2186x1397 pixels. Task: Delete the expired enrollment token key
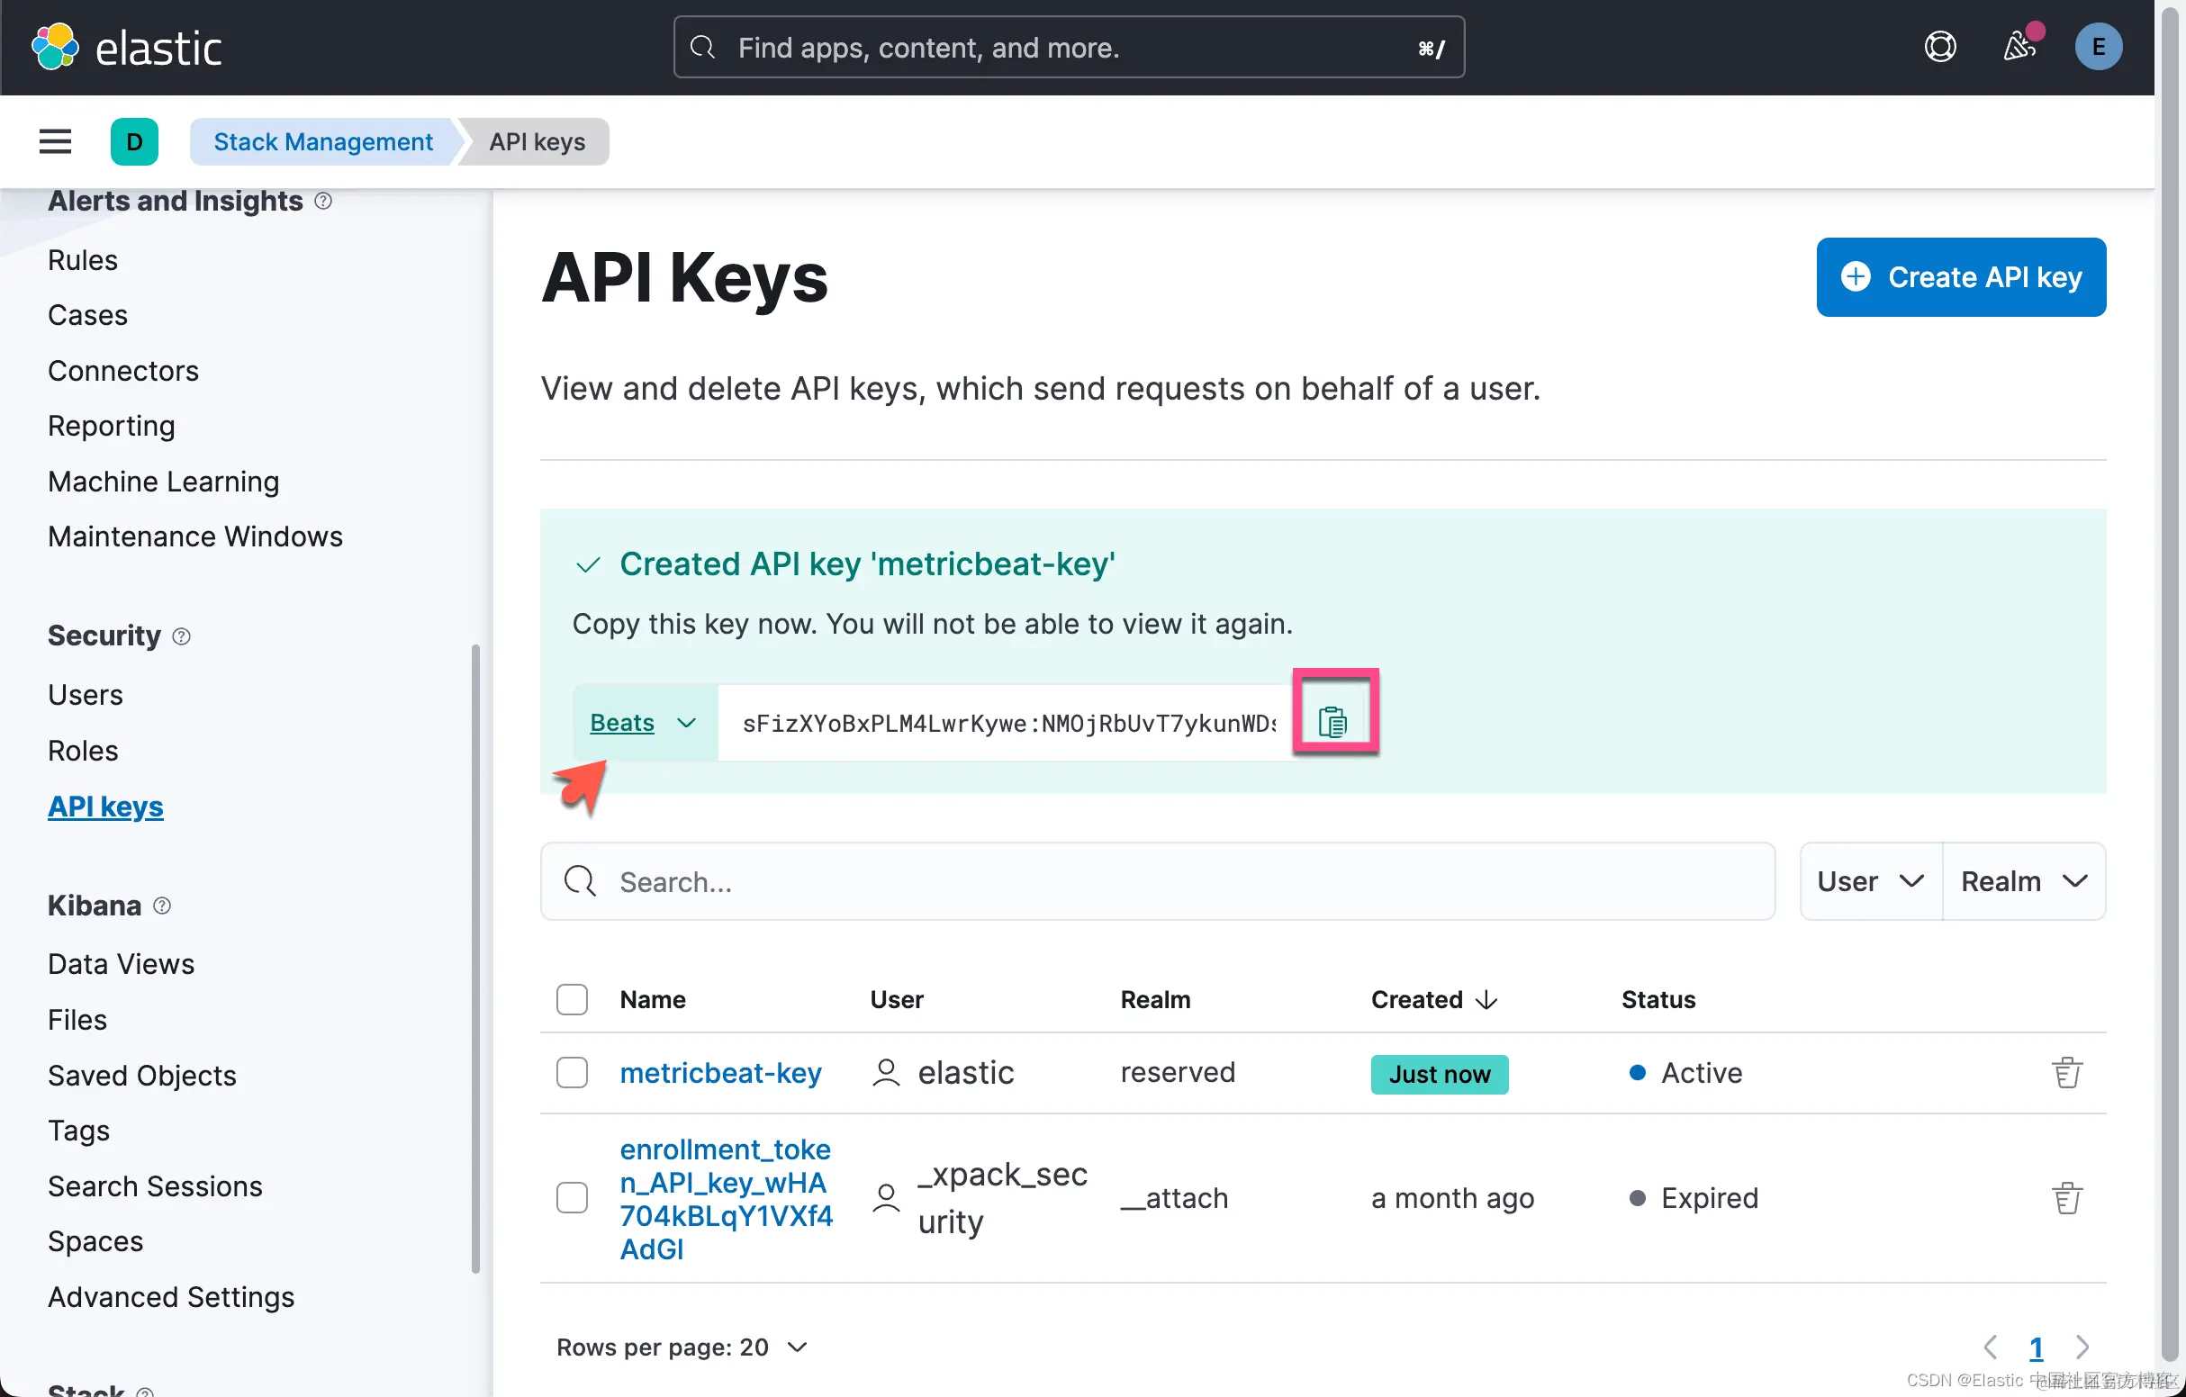2066,1198
